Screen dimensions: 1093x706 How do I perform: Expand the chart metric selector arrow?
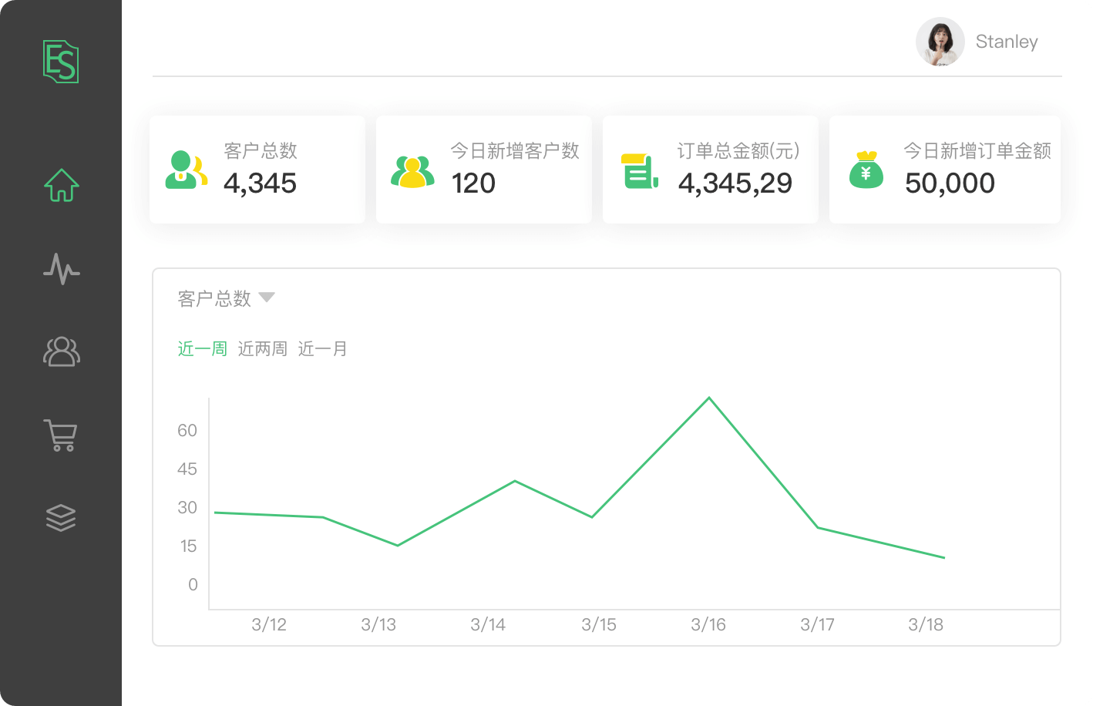point(267,298)
